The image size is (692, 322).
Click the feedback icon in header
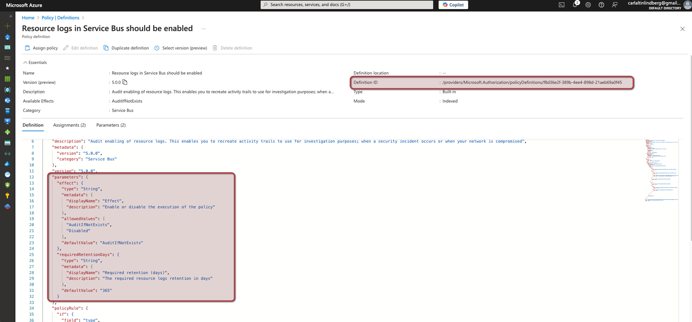point(615,5)
